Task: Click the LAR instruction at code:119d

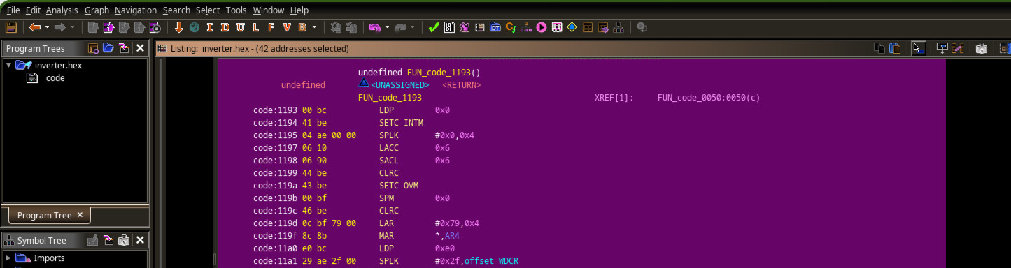Action: [386, 223]
